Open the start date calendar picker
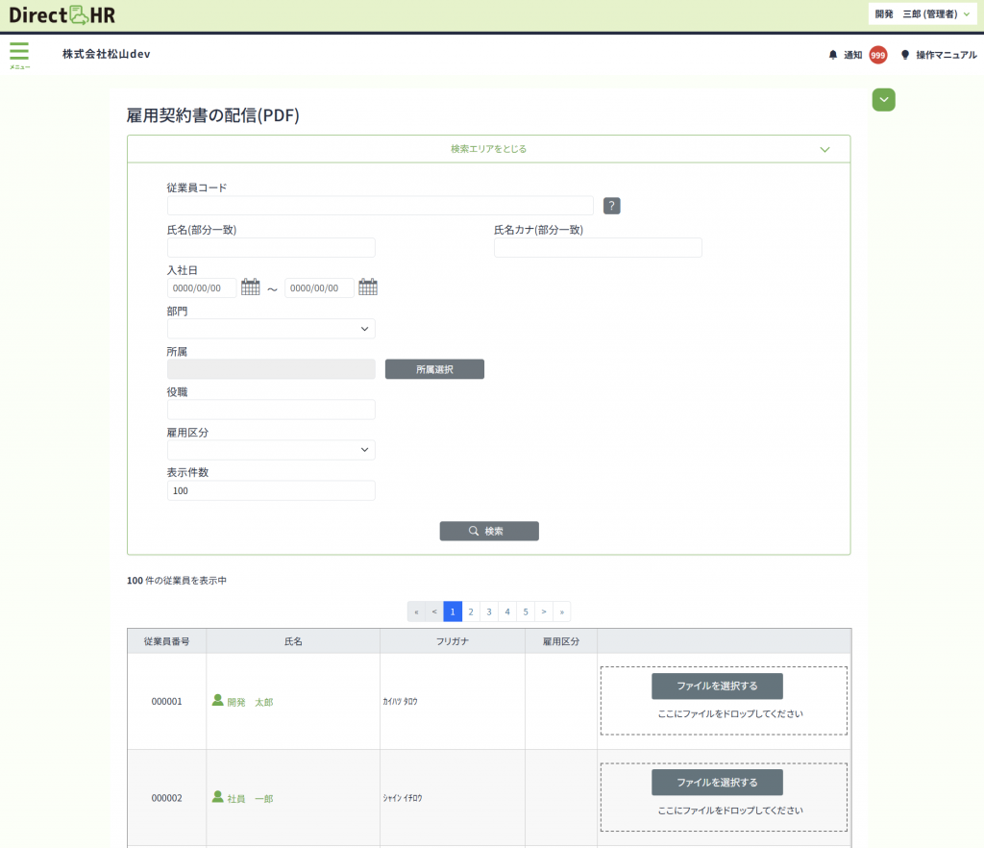This screenshot has width=984, height=848. coord(251,287)
